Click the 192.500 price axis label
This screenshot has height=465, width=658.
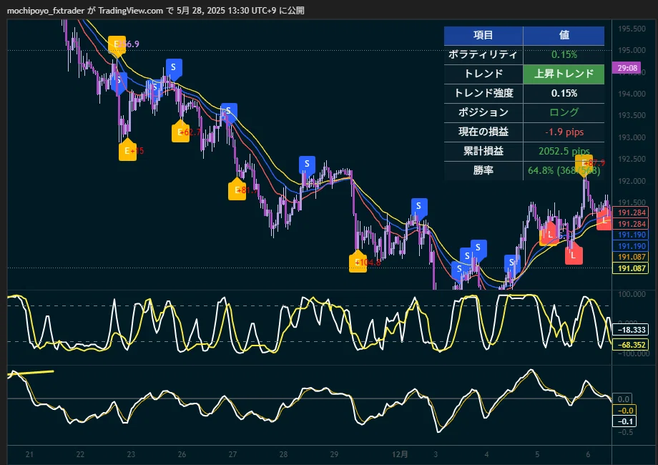tap(632, 159)
